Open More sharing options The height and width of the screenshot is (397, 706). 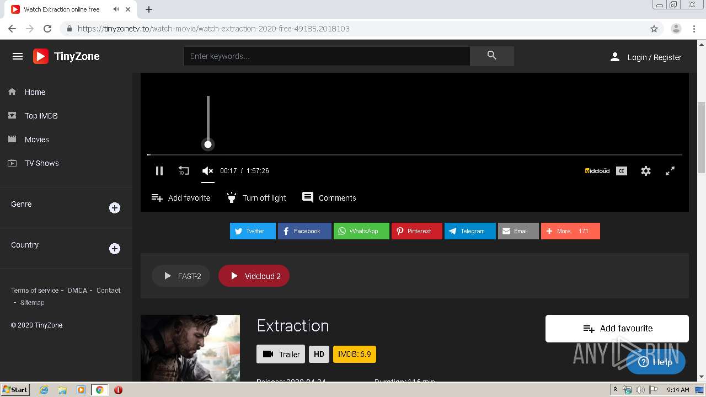pos(570,231)
